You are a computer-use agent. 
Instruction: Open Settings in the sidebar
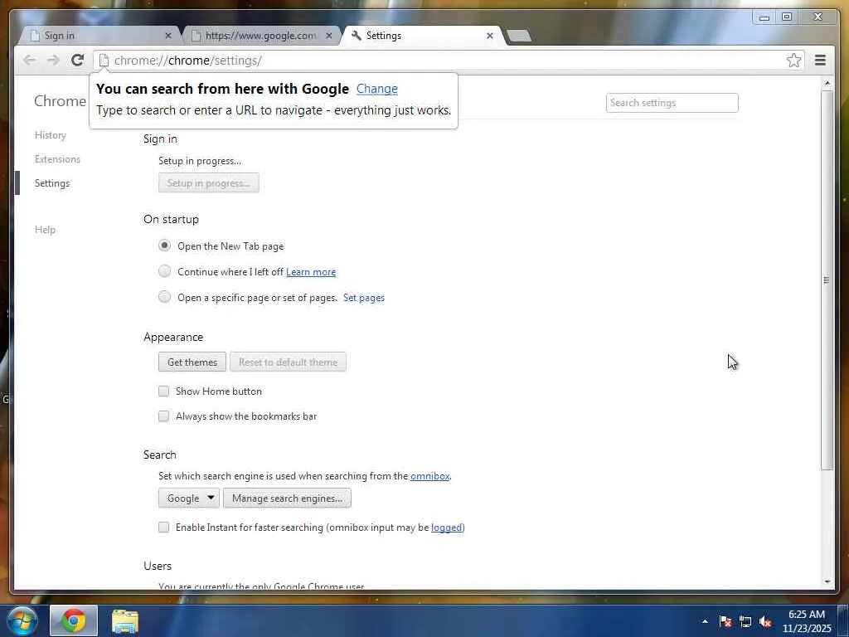[52, 183]
